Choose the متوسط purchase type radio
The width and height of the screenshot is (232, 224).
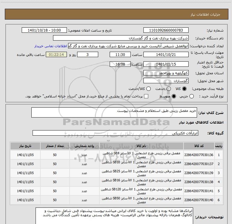(174, 96)
